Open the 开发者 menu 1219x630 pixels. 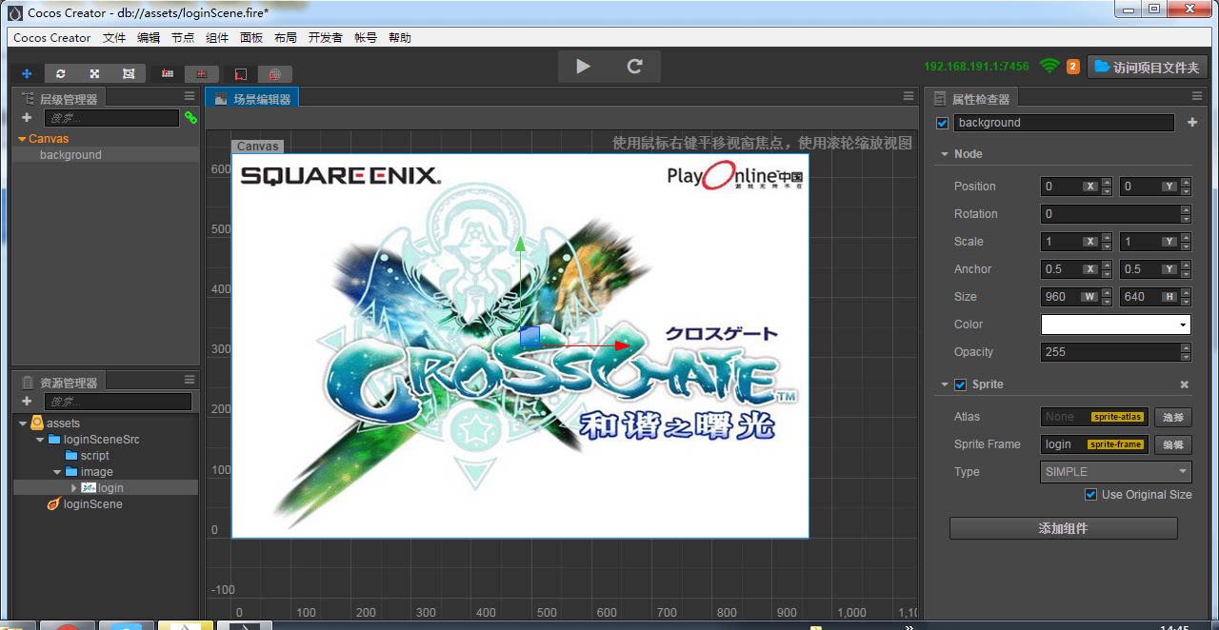click(x=326, y=38)
